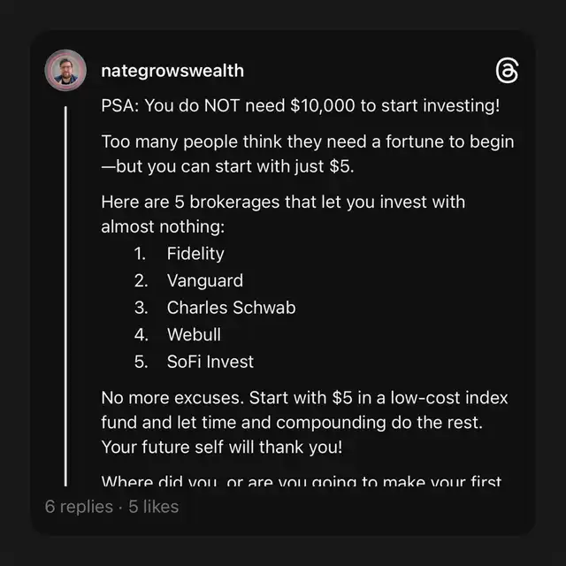Click the Webull list entry
This screenshot has width=566, height=566.
coord(194,335)
